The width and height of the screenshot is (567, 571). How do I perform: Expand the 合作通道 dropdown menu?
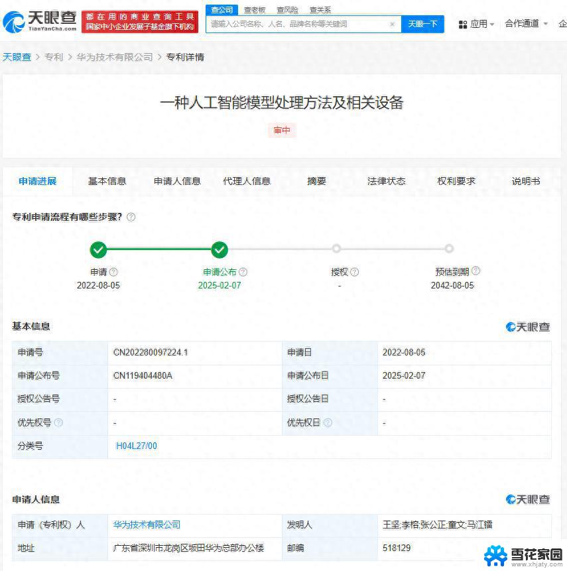[x=526, y=24]
